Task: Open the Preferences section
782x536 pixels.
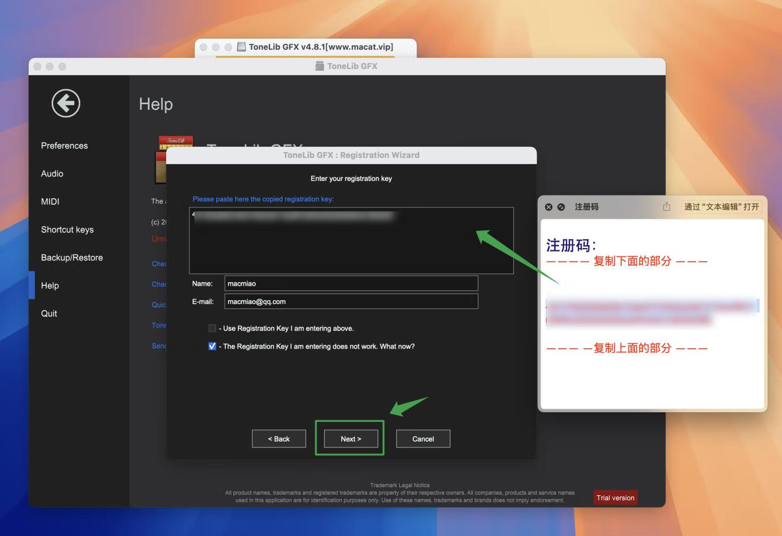Action: tap(64, 146)
